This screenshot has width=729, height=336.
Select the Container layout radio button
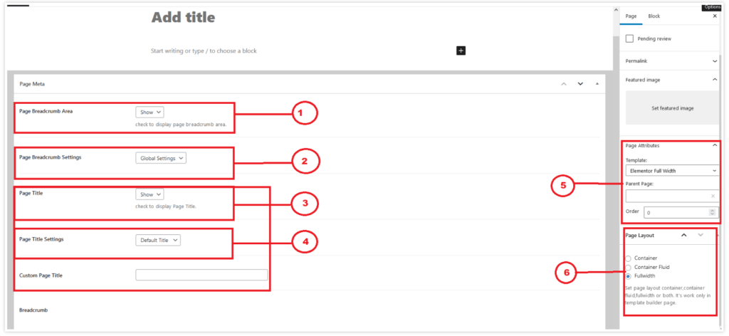(x=629, y=258)
